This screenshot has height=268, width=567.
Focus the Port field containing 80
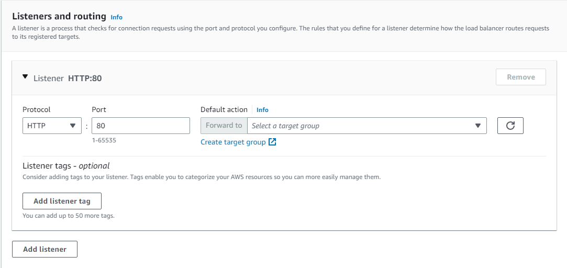pos(141,126)
